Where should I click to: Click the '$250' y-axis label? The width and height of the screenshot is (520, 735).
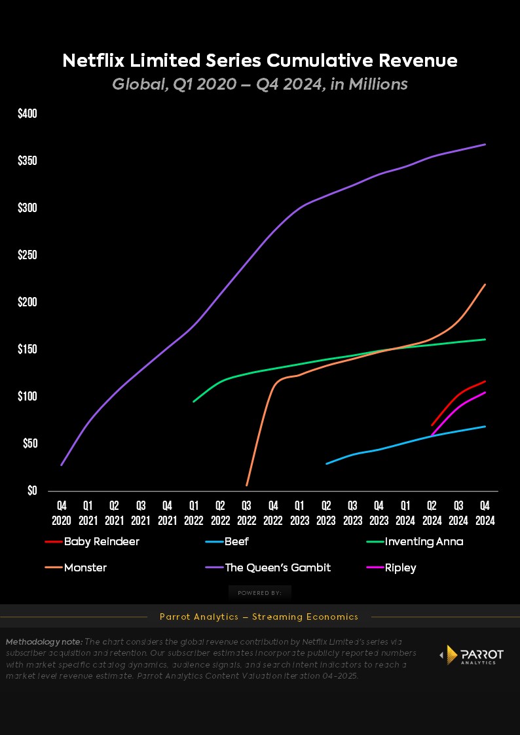tap(28, 255)
